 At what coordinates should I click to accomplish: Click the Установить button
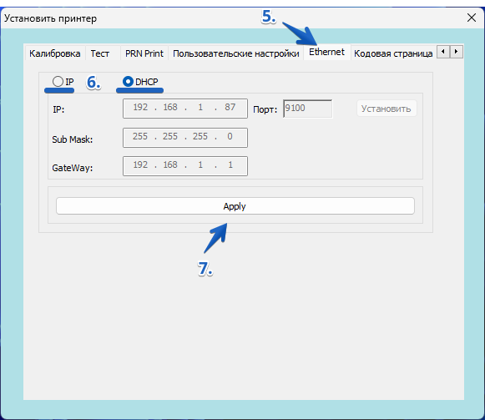click(x=386, y=109)
